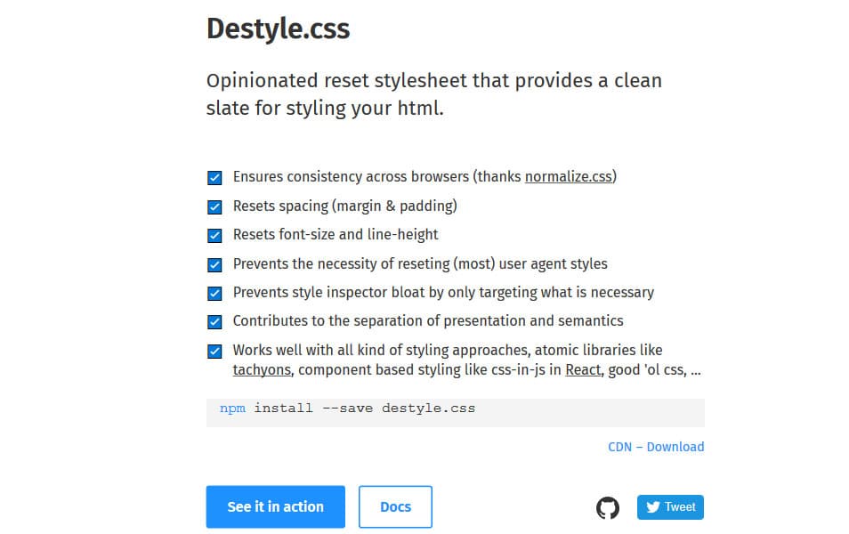The width and height of the screenshot is (849, 534).
Task: Open the GitHub repository icon
Action: tap(608, 506)
